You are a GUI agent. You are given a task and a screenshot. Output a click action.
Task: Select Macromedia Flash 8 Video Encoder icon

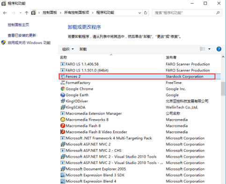point(63,132)
